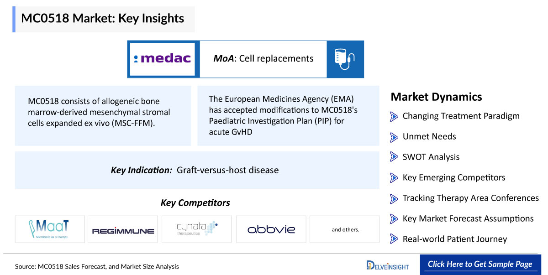Click the MC0518 Market Key Insights heading
The height and width of the screenshot is (275, 548).
tap(103, 19)
